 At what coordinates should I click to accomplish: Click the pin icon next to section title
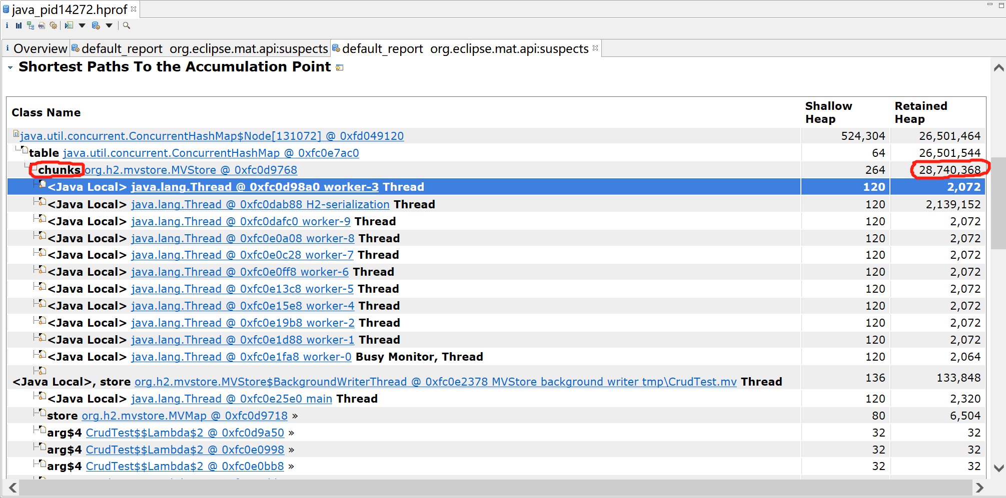pos(339,67)
